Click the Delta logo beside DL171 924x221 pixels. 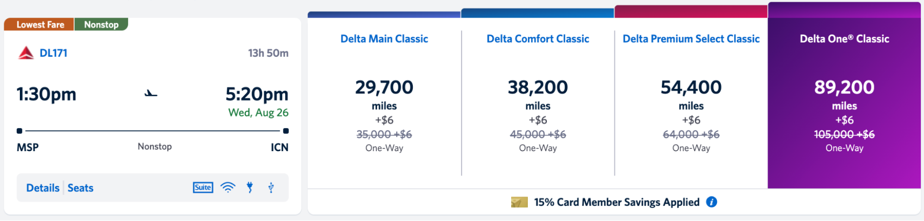[26, 53]
